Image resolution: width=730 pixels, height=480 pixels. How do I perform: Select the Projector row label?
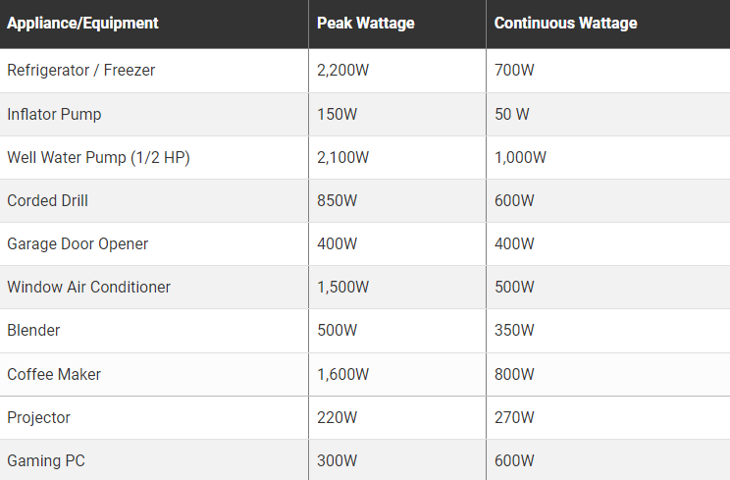coord(39,417)
